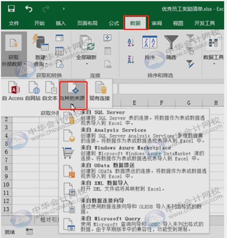Open the 文件 tab
The width and height of the screenshot is (227, 238).
(x=14, y=23)
